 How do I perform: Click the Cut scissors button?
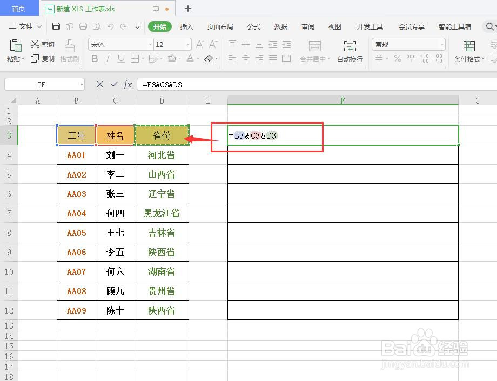[43, 44]
